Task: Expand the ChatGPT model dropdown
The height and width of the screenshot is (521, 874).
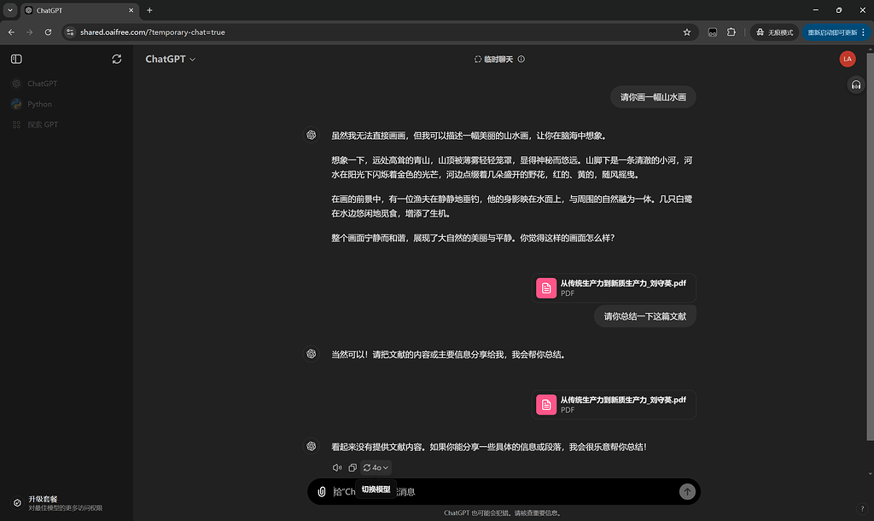Action: pyautogui.click(x=170, y=59)
